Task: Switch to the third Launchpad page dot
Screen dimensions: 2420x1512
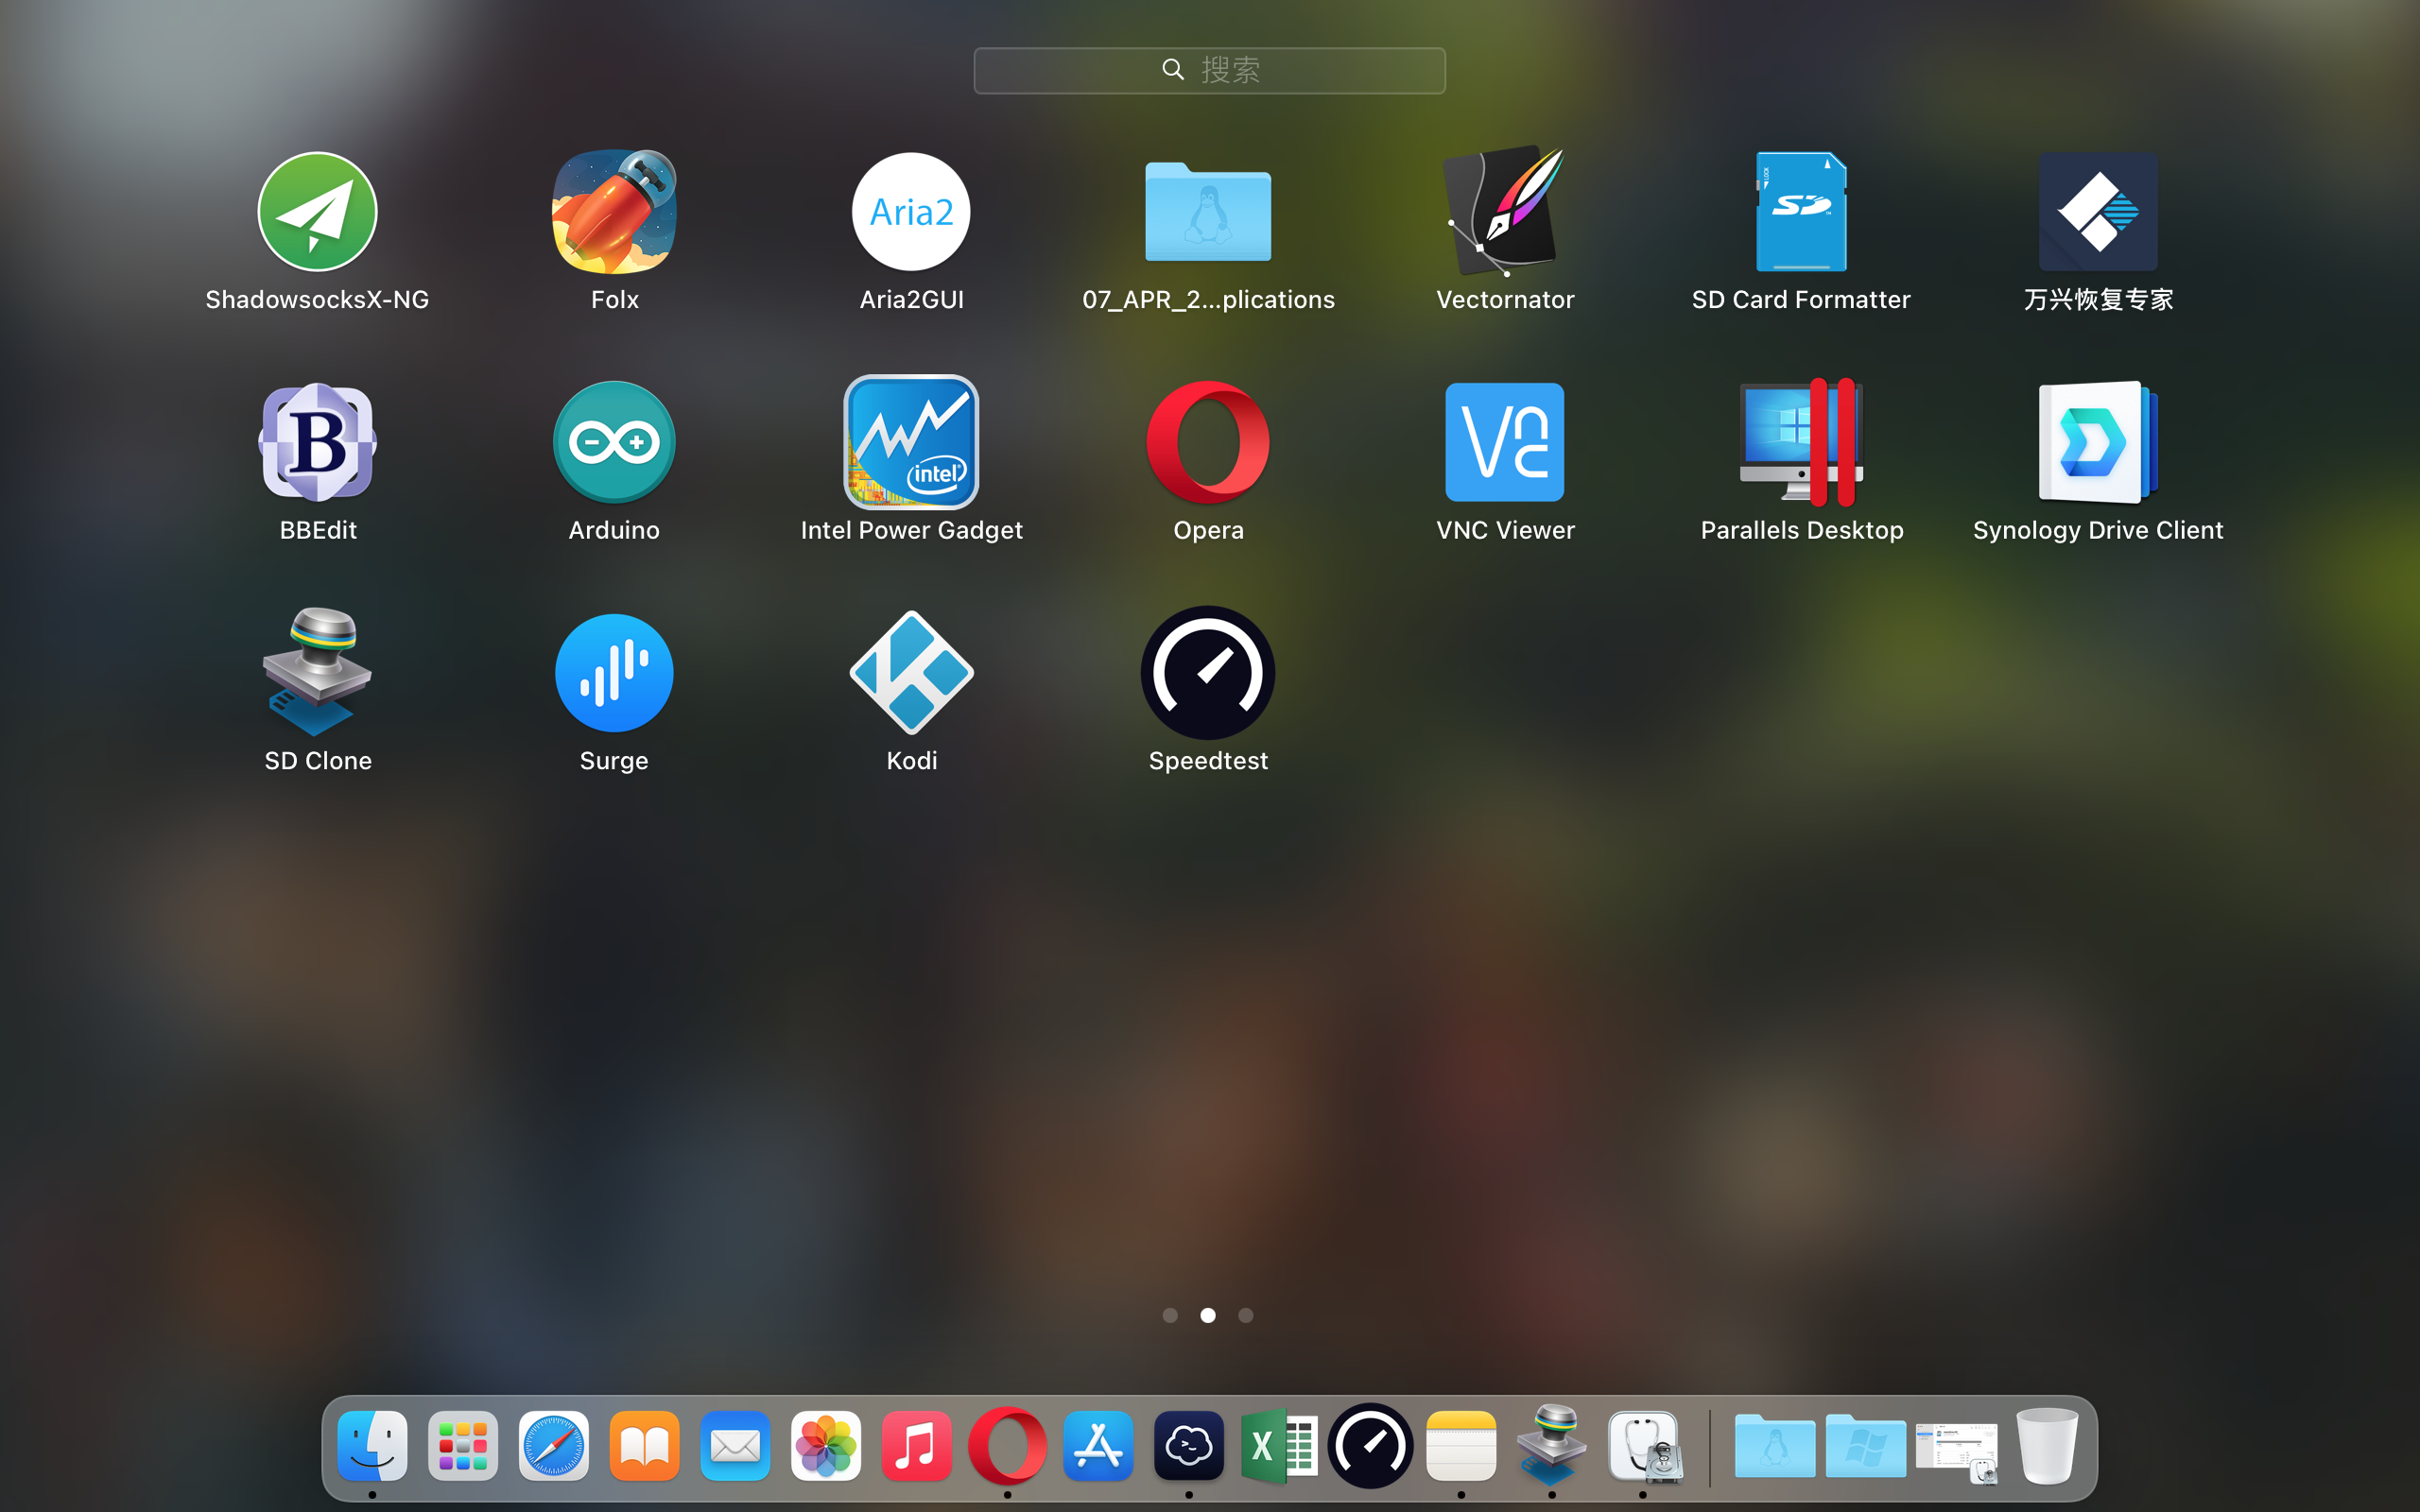Action: pos(1245,1315)
